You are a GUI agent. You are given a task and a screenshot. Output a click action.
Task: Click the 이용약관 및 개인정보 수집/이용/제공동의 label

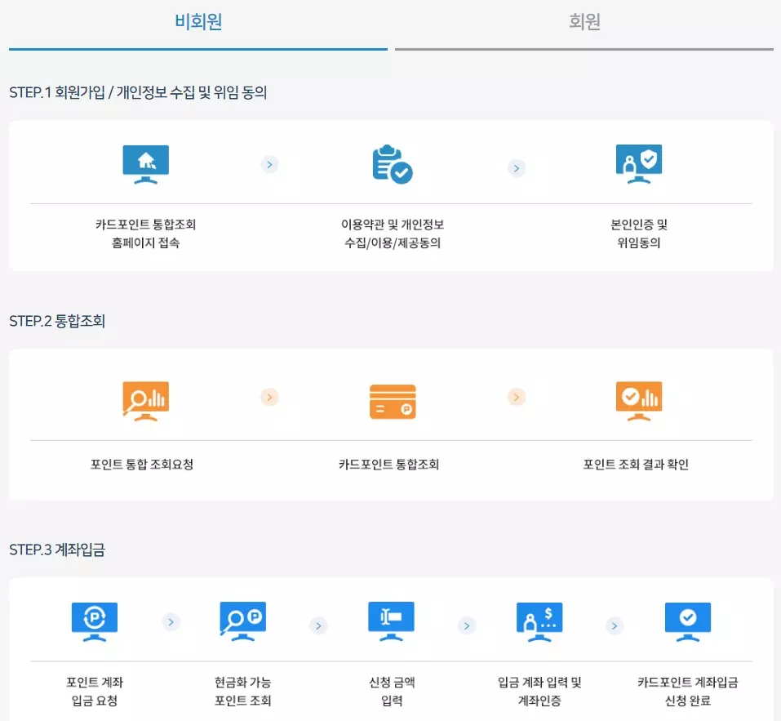[393, 234]
